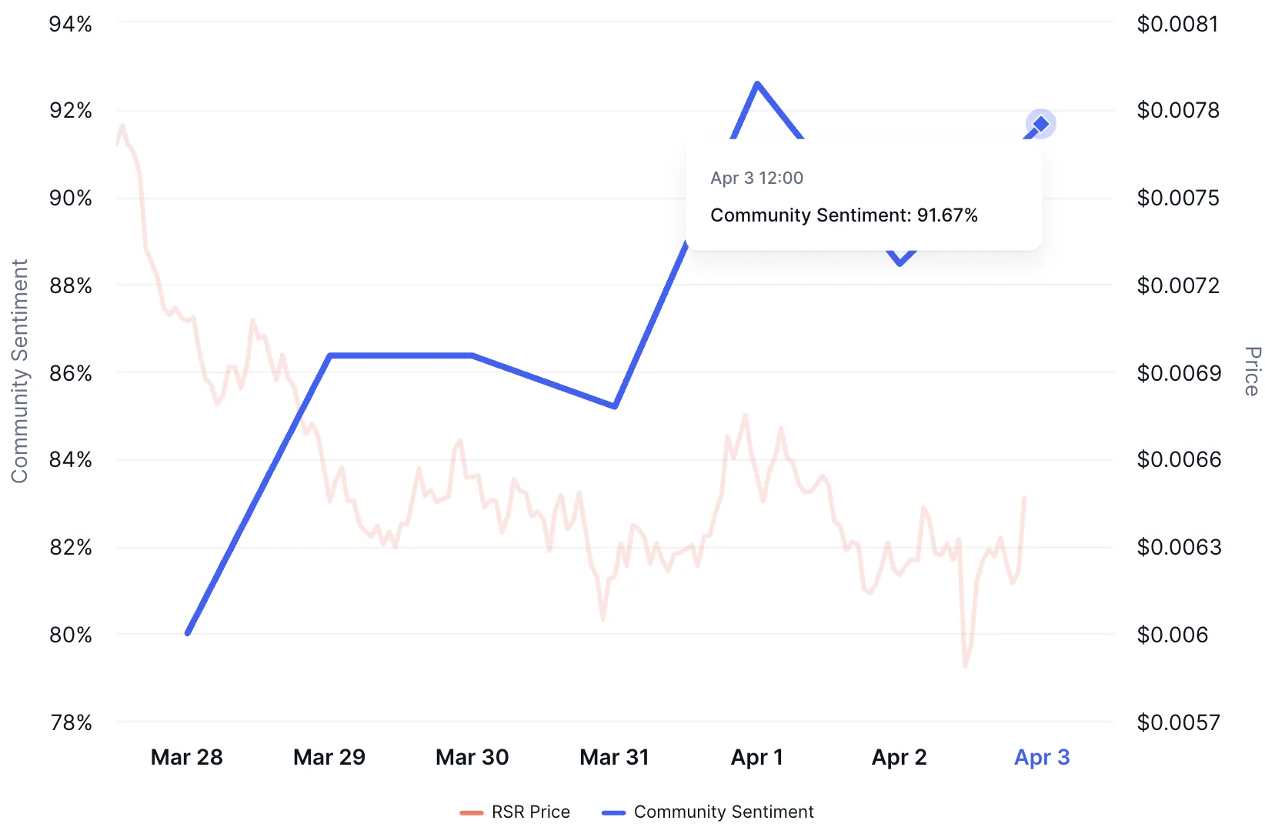Click the sentiment line start point at 80%
The height and width of the screenshot is (827, 1265).
click(x=188, y=633)
